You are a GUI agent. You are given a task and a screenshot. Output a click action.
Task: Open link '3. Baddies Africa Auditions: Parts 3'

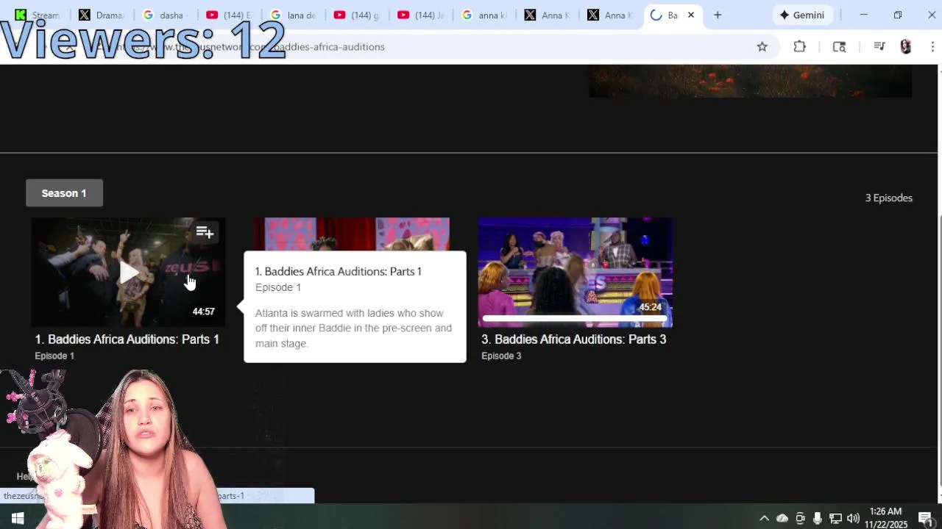tap(574, 339)
